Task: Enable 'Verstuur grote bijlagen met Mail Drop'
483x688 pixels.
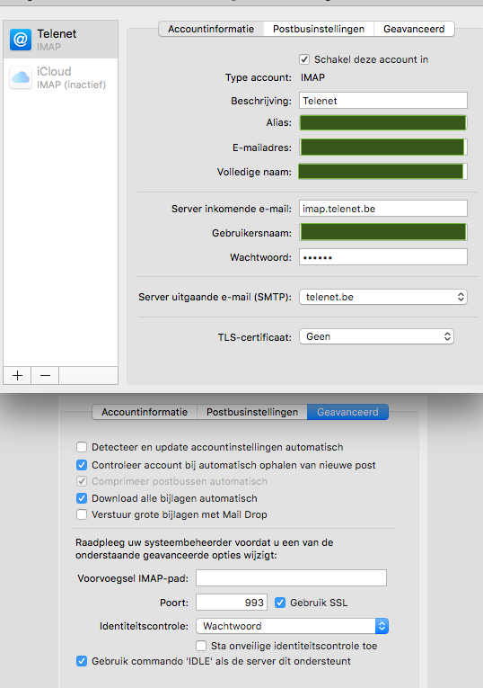Action: 82,514
